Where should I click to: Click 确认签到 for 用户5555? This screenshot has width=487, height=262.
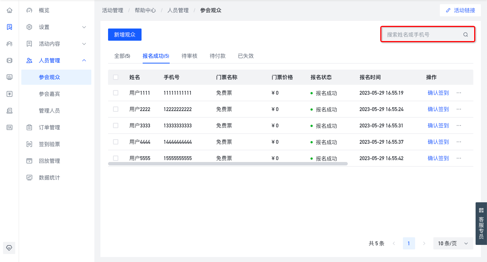click(x=438, y=158)
